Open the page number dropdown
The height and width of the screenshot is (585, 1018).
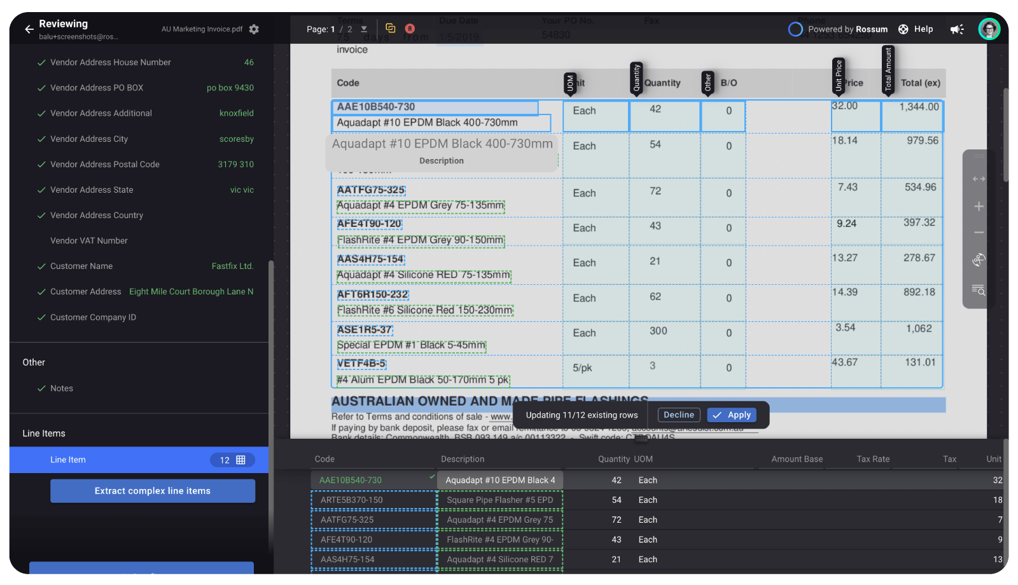point(363,29)
